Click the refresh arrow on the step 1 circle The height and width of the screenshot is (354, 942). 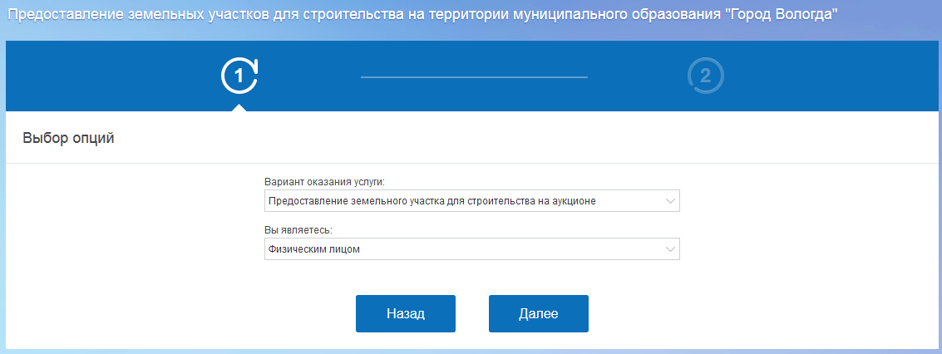(x=253, y=64)
